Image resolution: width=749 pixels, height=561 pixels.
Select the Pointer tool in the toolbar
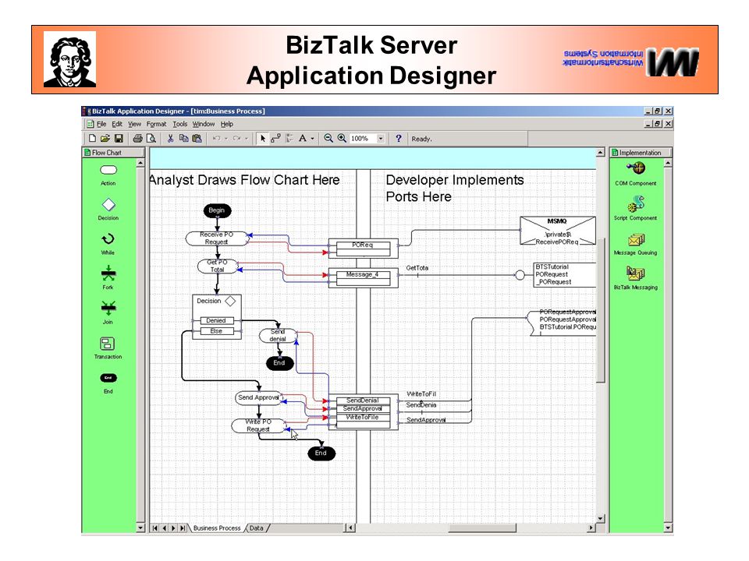point(262,139)
